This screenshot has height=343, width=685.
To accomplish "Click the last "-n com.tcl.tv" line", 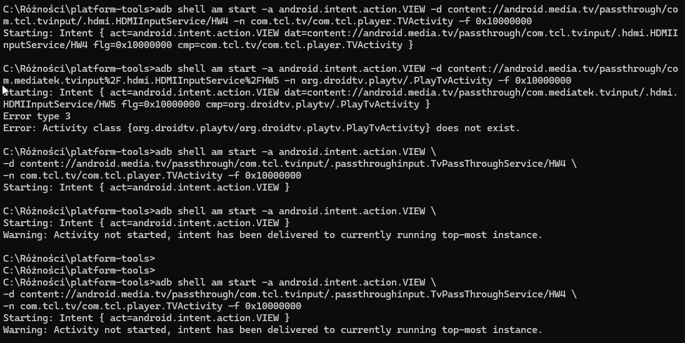I will point(152,306).
